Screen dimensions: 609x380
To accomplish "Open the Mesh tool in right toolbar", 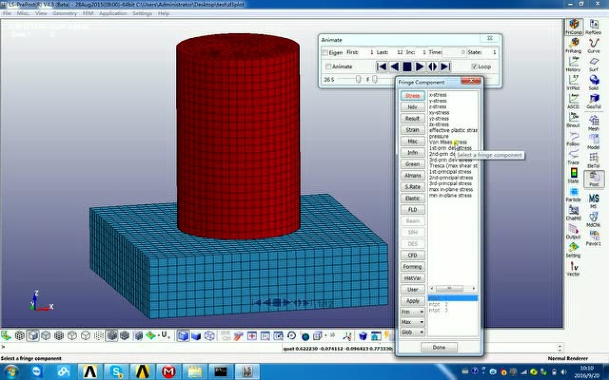I will (x=594, y=122).
